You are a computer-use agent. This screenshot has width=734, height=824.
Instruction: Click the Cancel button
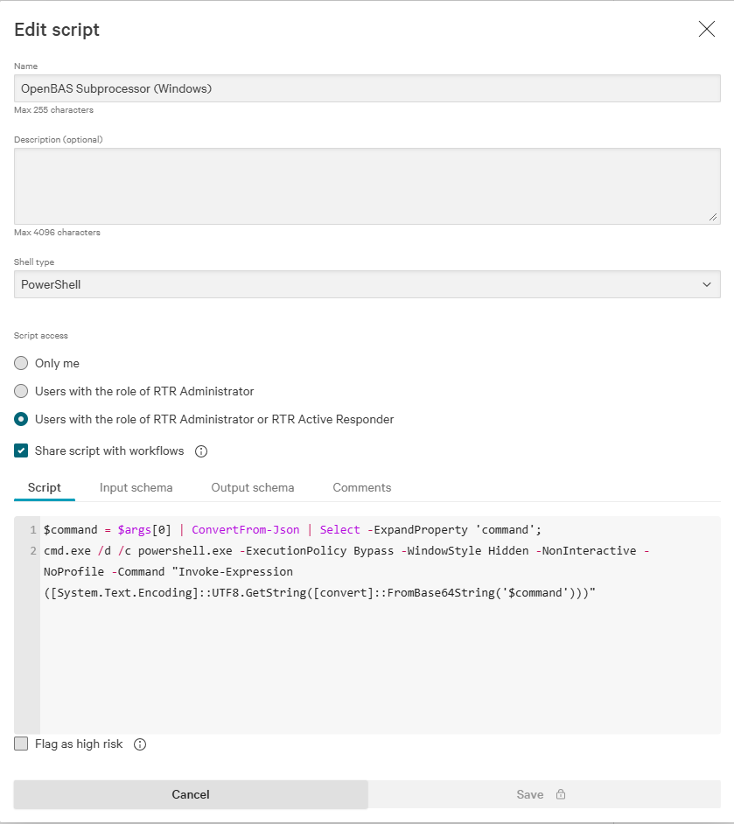[x=190, y=794]
